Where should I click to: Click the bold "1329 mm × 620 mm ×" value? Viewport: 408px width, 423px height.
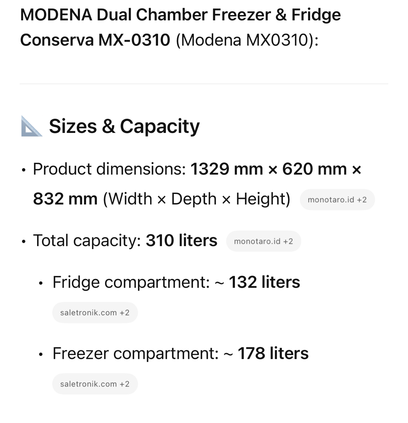tap(275, 169)
